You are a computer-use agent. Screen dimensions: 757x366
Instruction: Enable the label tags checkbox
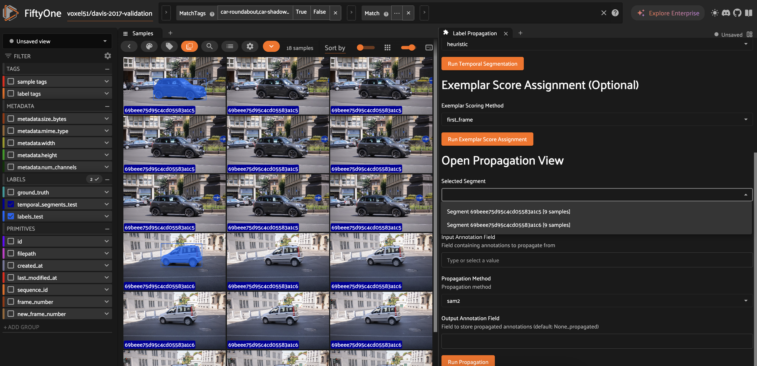point(11,93)
